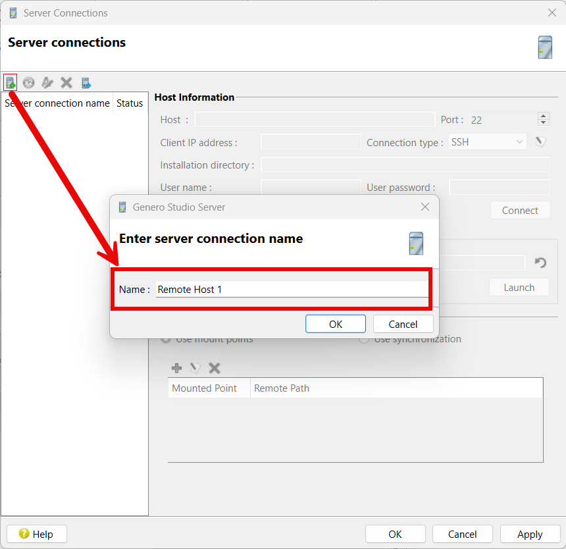Image resolution: width=566 pixels, height=549 pixels.
Task: Cancel the Genero Studio Server dialog
Action: (403, 324)
